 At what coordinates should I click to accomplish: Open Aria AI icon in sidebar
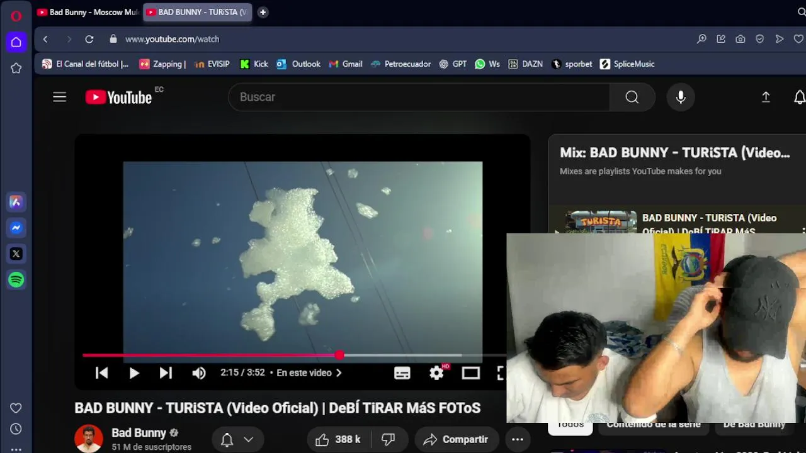(x=16, y=202)
